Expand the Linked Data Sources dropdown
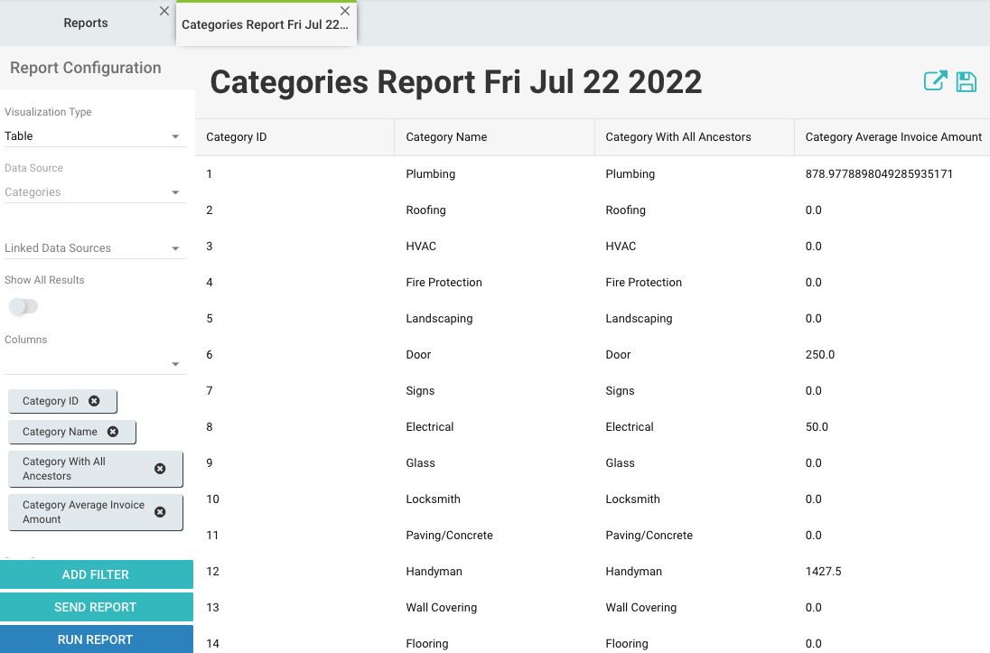 (x=94, y=248)
